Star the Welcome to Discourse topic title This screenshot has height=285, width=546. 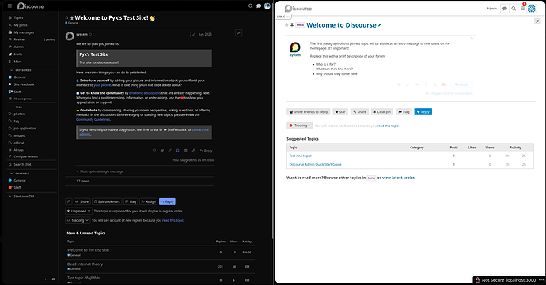(286, 25)
